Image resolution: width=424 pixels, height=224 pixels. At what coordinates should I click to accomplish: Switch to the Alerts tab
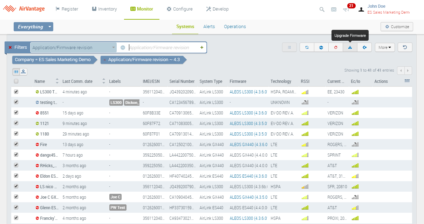pos(209,27)
